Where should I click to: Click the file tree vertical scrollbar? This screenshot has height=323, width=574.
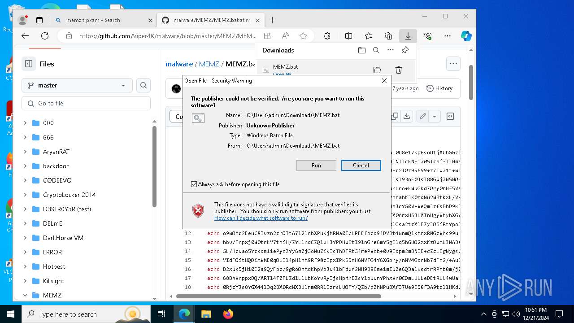(154, 166)
